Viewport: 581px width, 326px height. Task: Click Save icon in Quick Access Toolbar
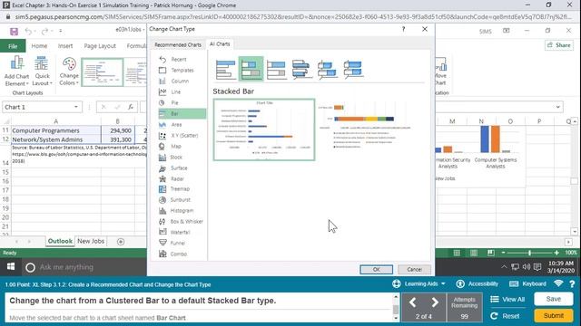[x=15, y=32]
